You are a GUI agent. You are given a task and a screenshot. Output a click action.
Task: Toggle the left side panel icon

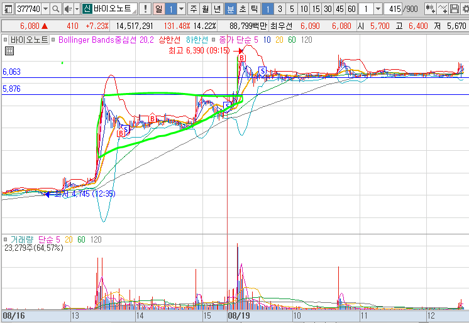coord(8,9)
